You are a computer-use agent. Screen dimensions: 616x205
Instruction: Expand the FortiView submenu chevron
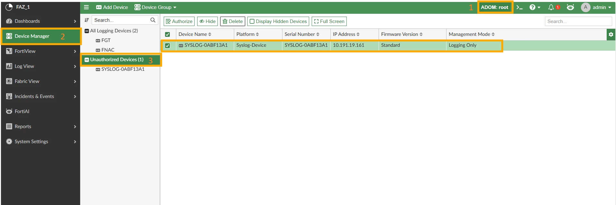(x=75, y=51)
